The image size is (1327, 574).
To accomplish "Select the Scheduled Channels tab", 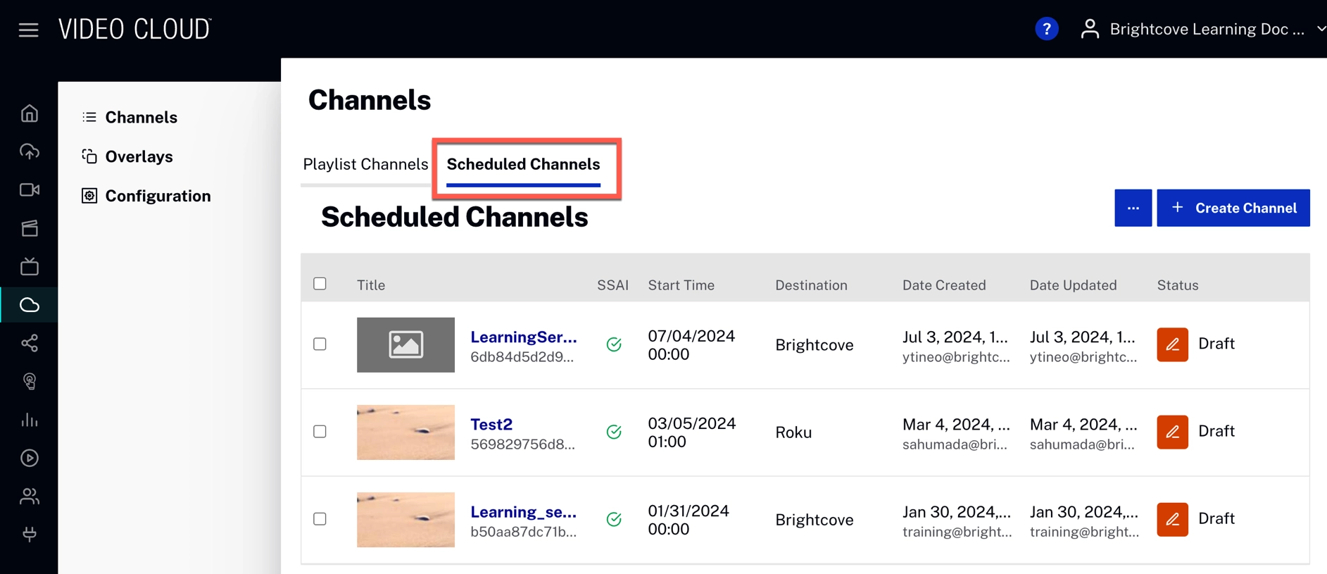I will point(523,164).
